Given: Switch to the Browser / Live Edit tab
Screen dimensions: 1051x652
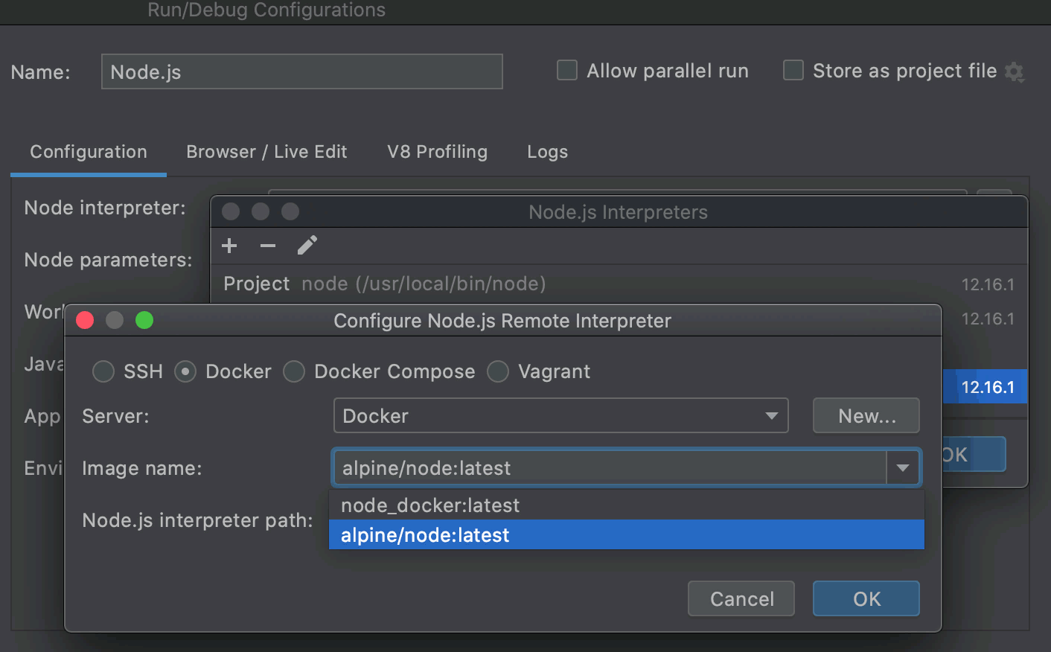Looking at the screenshot, I should coord(266,152).
